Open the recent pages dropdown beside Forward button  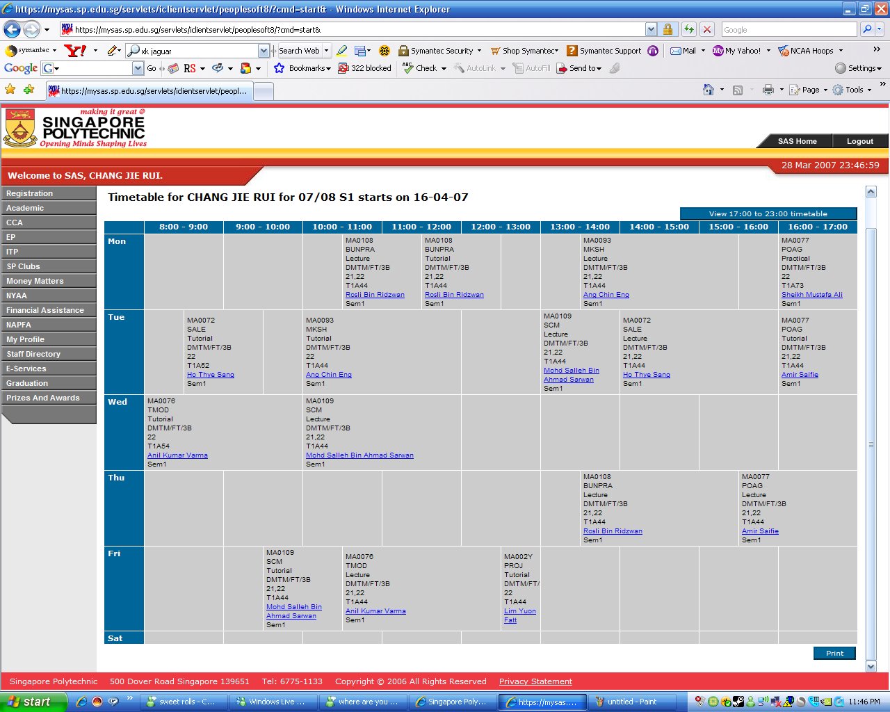tap(47, 29)
